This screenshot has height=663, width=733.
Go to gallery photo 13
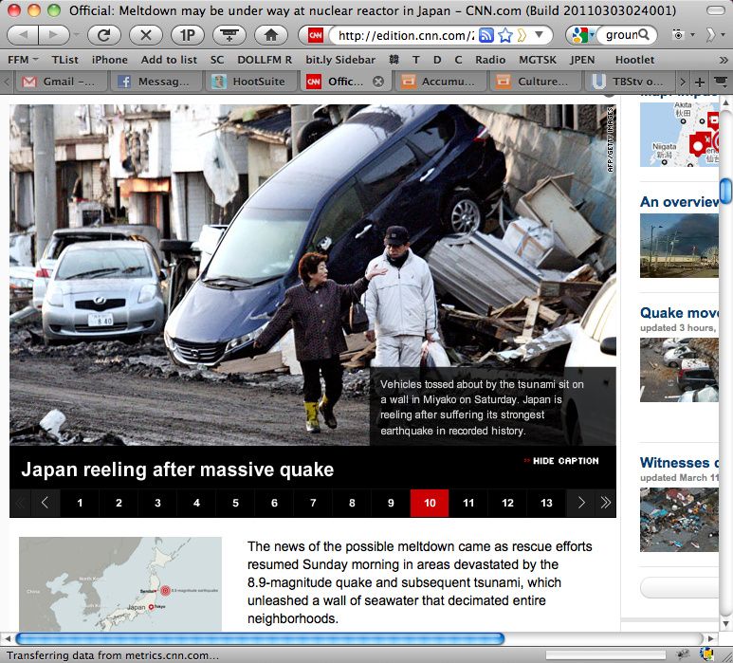click(546, 503)
